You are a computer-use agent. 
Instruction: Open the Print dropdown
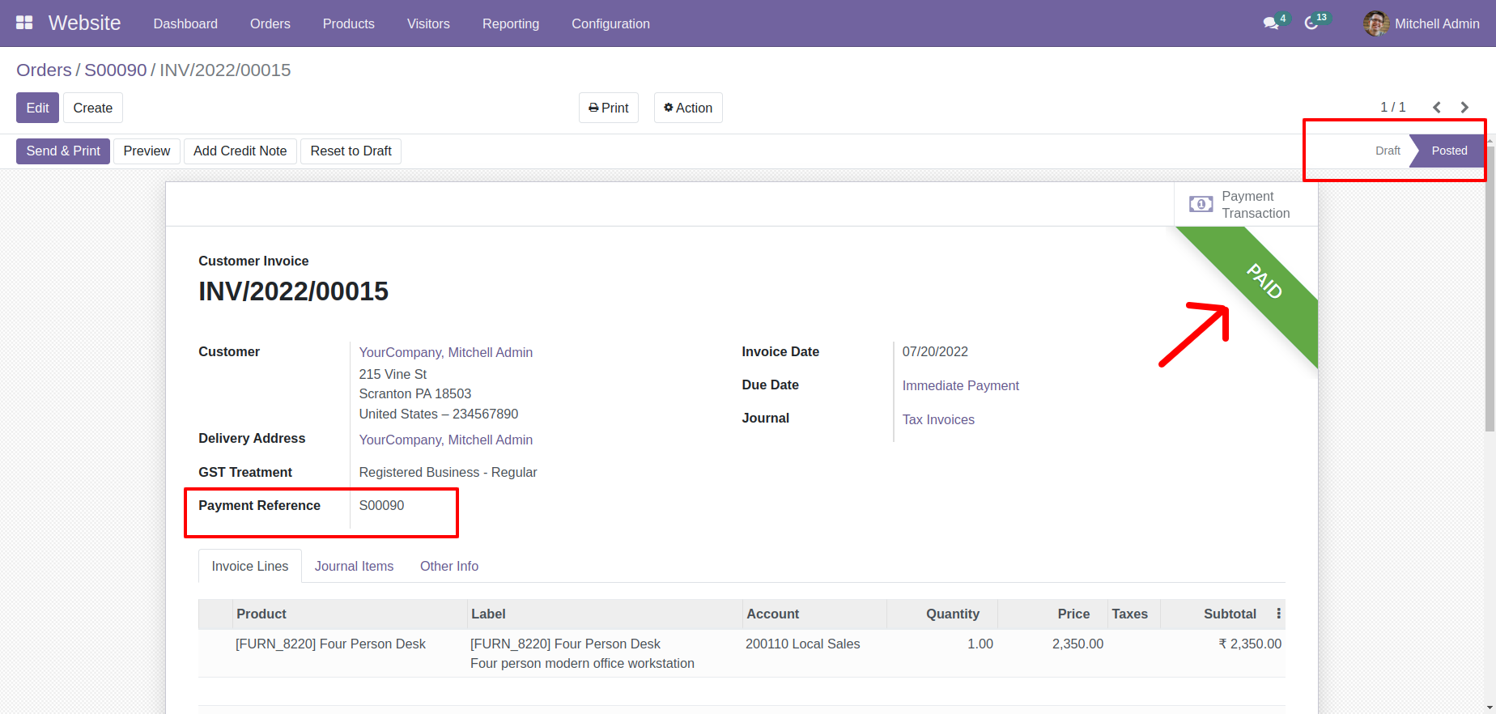click(609, 108)
